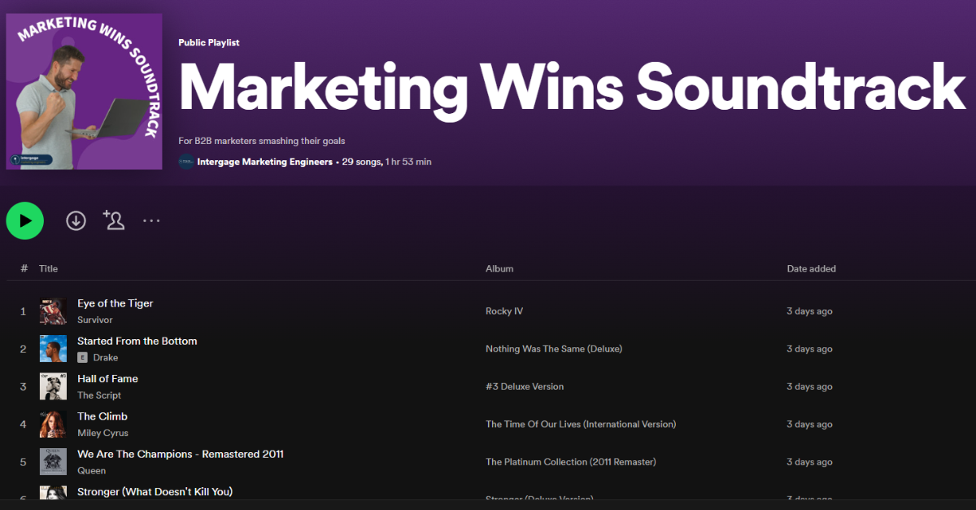Click the date added for Eye of the Tiger

(809, 312)
